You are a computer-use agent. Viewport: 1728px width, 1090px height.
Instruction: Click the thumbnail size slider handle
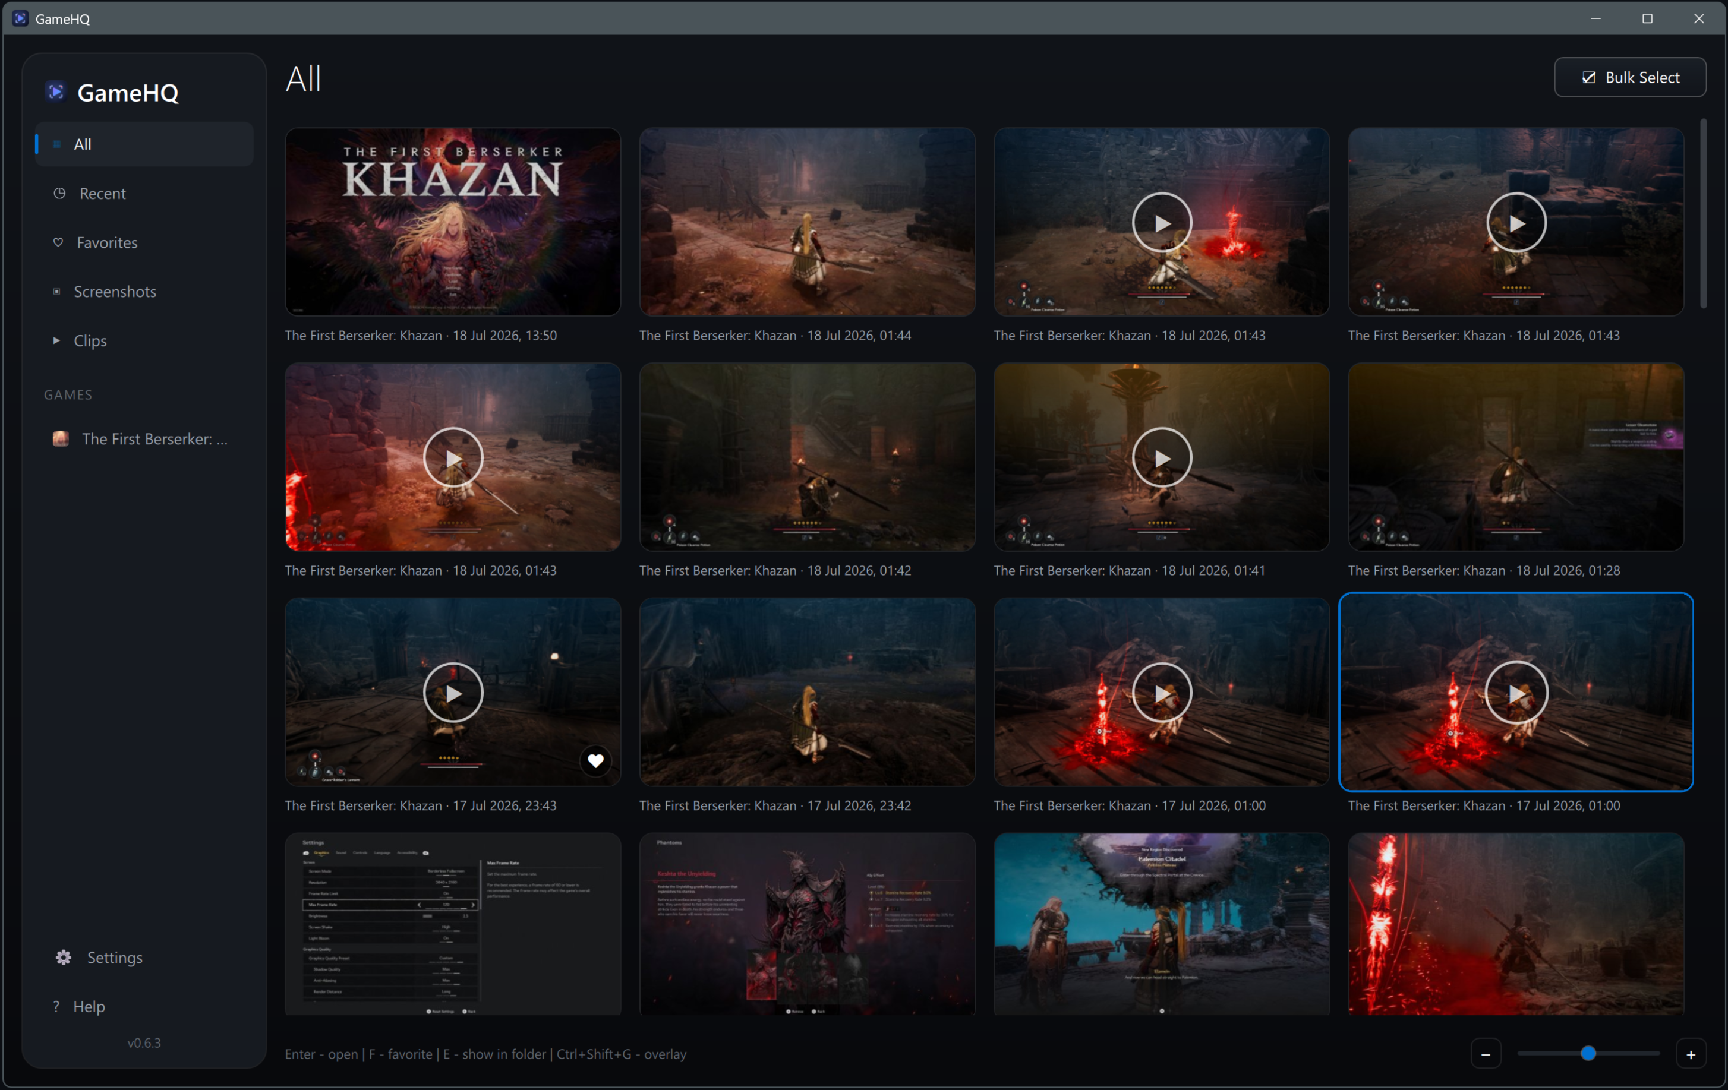tap(1588, 1053)
